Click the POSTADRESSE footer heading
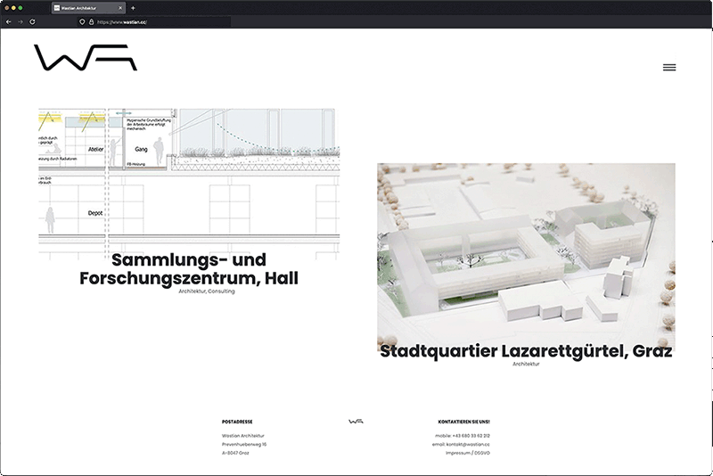The width and height of the screenshot is (713, 476). click(237, 422)
